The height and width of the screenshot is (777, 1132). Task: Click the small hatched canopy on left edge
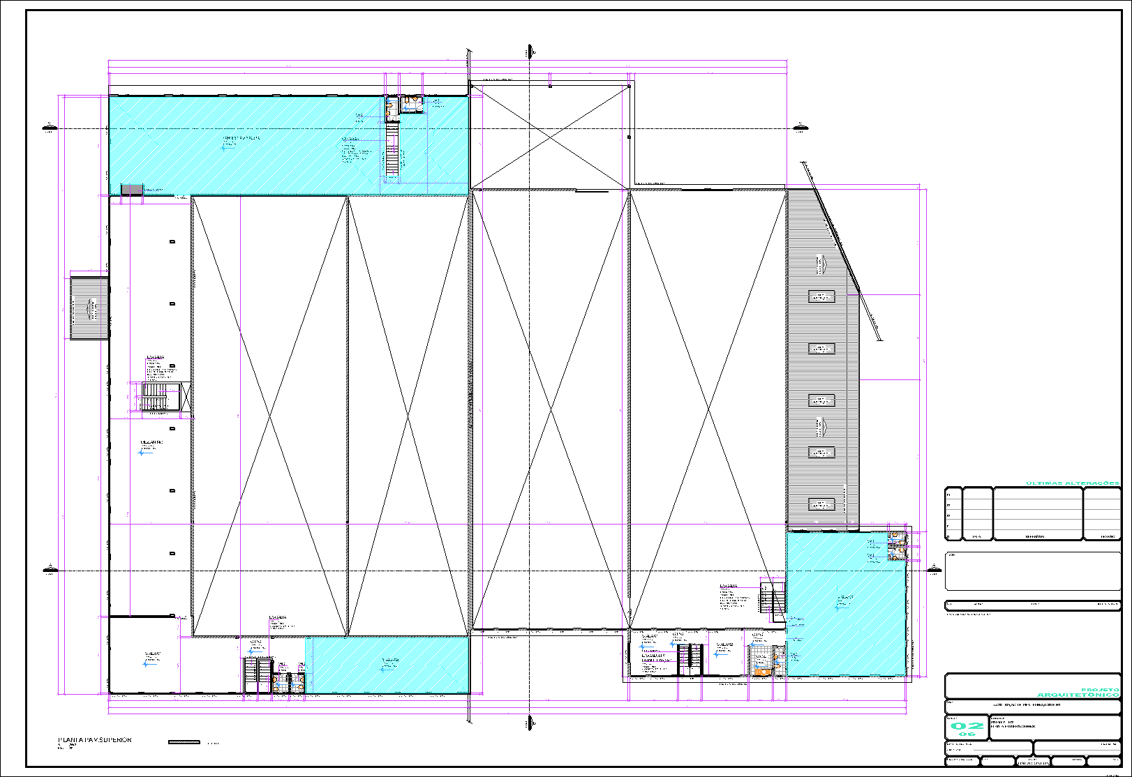point(89,308)
